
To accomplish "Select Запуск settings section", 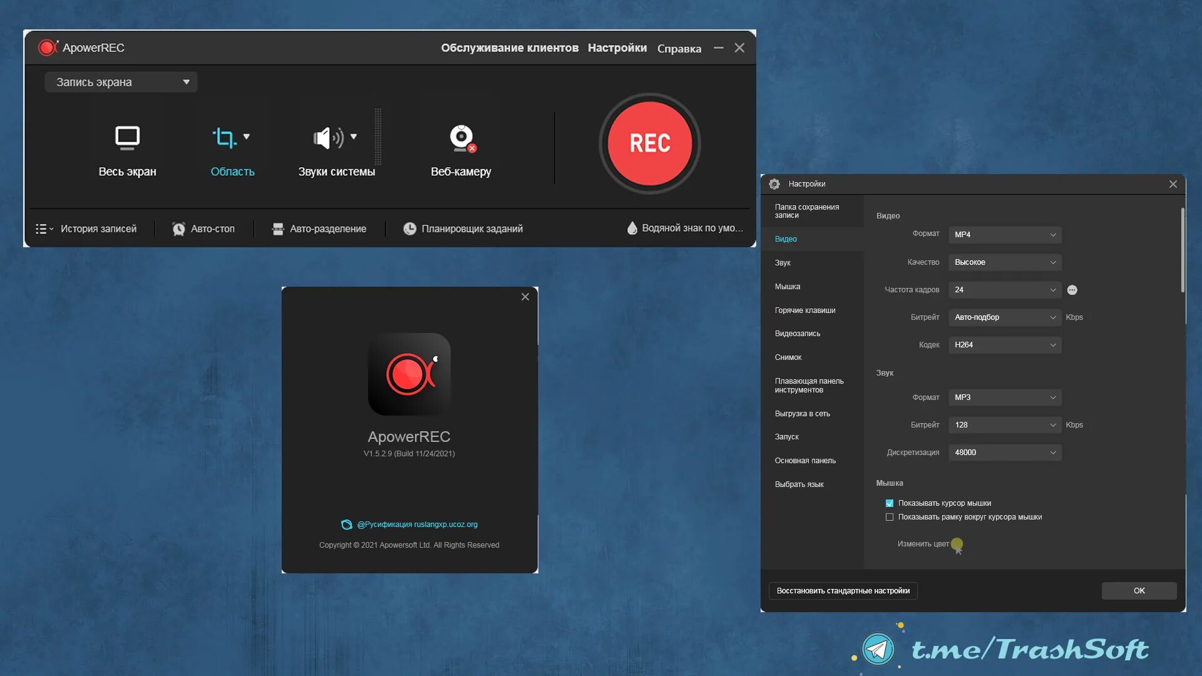I will 812,437.
